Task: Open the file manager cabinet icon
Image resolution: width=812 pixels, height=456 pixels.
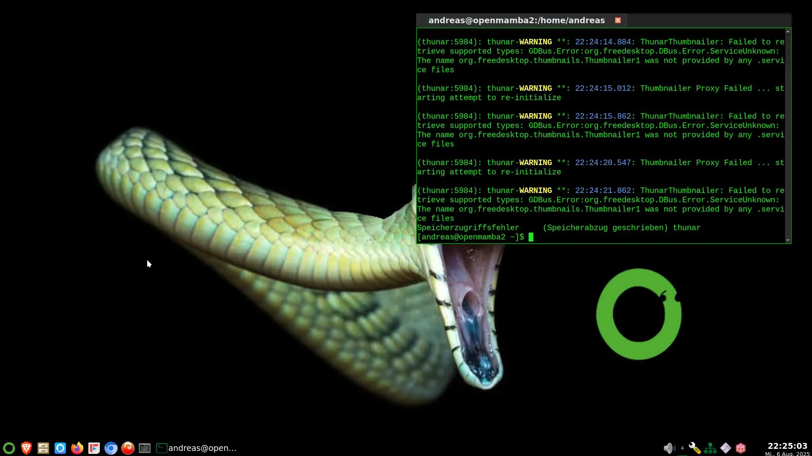Action: pos(43,448)
